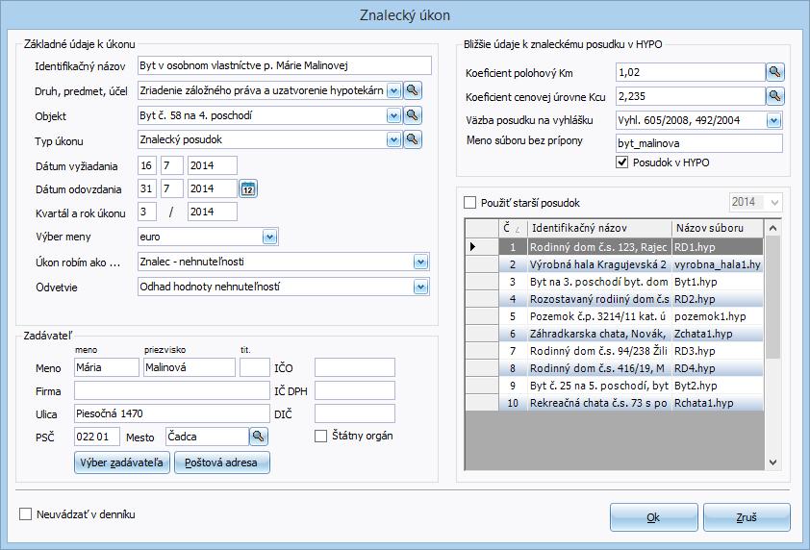Click Dátum vyžiadania day field

(147, 165)
